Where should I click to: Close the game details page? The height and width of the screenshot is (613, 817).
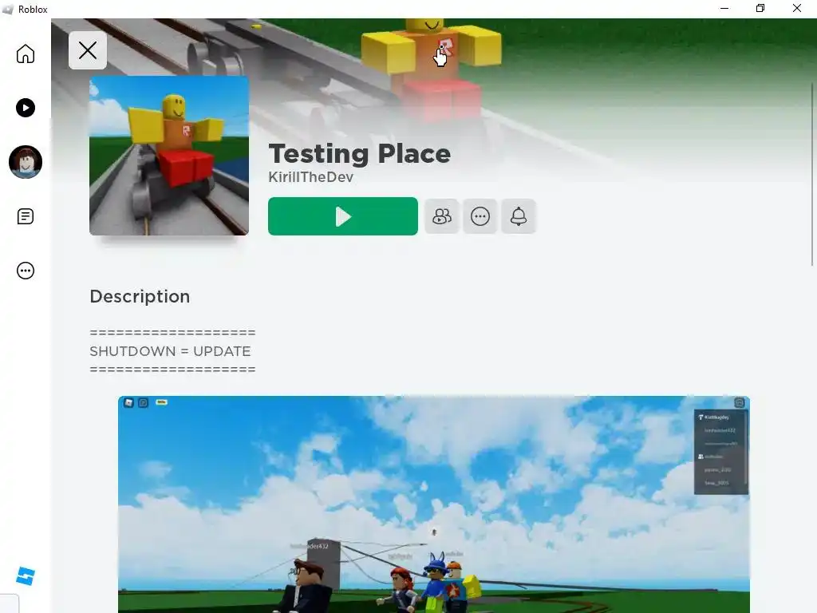(x=88, y=50)
